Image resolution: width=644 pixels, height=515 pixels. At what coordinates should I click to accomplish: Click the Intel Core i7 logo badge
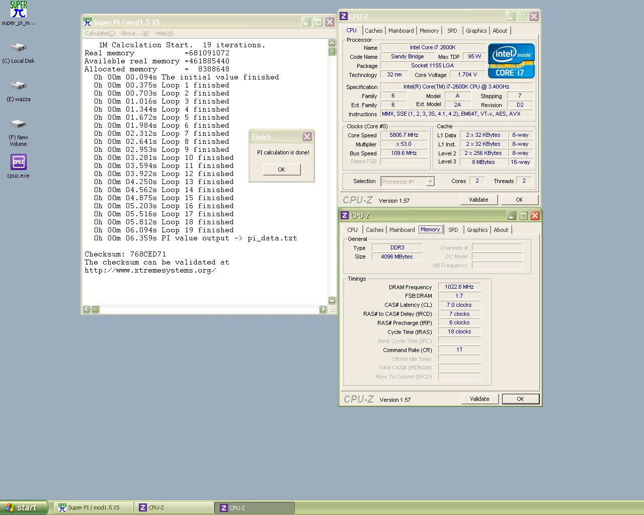[x=511, y=61]
